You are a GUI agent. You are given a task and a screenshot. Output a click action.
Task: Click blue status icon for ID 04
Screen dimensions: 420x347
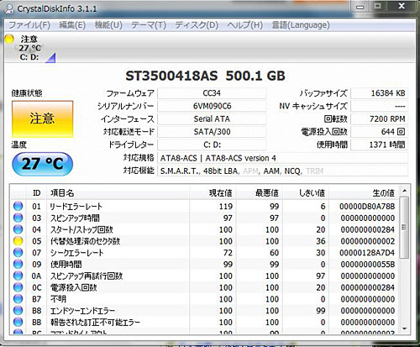[18, 229]
